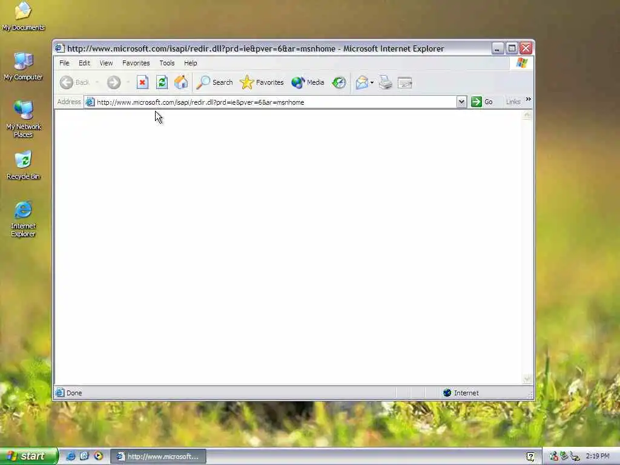Viewport: 620px width, 465px height.
Task: Launch Windows Media Player from Quick Launch
Action: 98,456
